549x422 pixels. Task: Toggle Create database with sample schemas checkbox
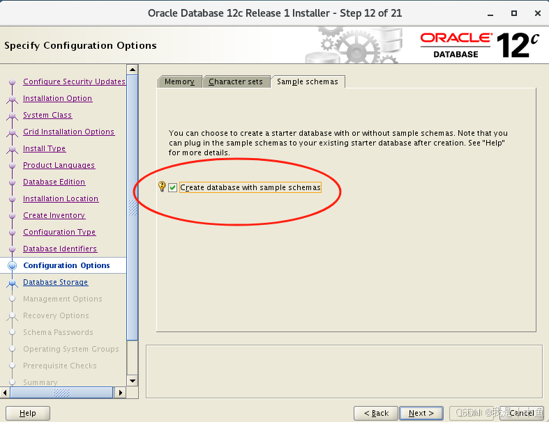172,188
